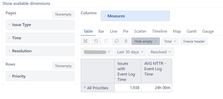223x99 pixels.
Task: Expand the Issue Type dimension
Action: click(40, 25)
